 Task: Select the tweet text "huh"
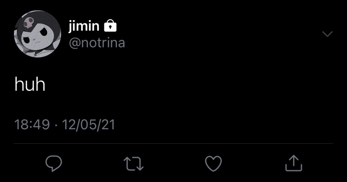(x=30, y=84)
